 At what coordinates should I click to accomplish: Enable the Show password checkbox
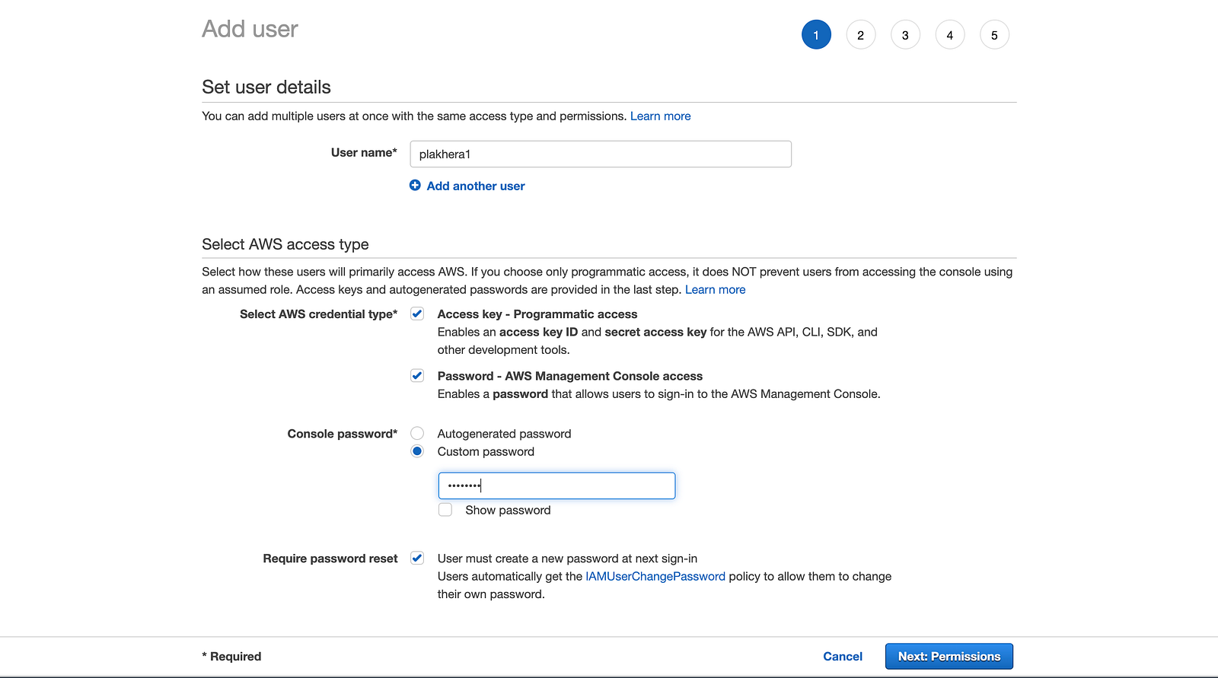445,510
